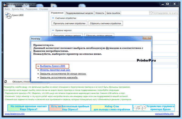Open the Есть ли Бесплатный пробный Код Сброса banner
Screen dimensions: 182x119
[x=70, y=108]
